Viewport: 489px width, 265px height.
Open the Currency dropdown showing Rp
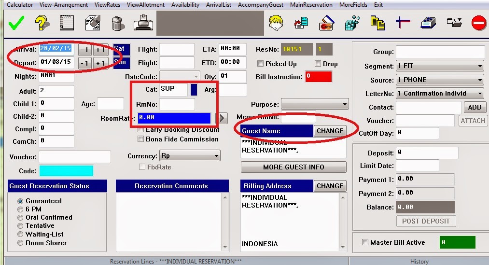[x=190, y=155]
